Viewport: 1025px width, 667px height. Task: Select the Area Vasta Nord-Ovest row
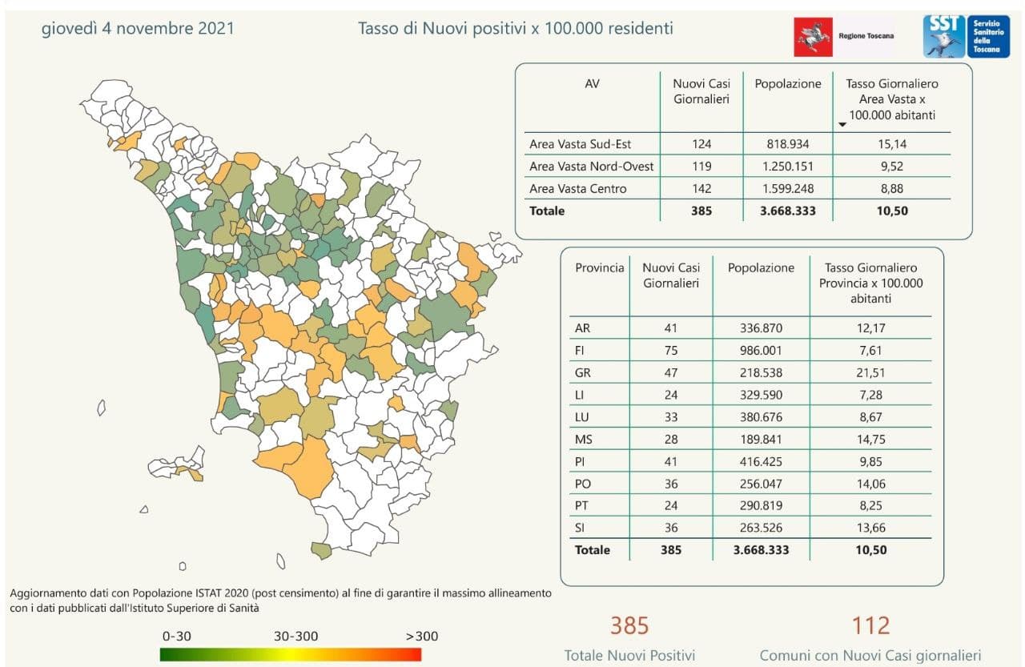click(591, 167)
